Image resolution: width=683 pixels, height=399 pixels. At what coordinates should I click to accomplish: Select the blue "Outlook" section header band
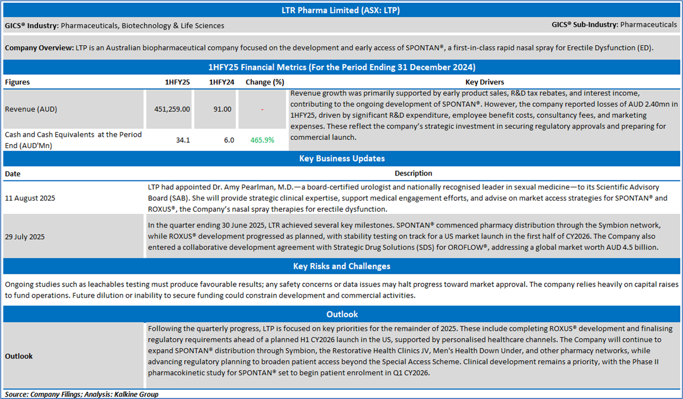click(x=341, y=314)
